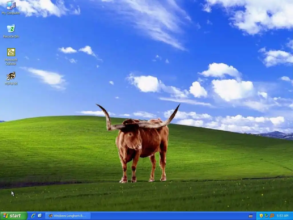Screen dimensions: 293x220
Task: Launch Outlook Express from Quick Launch
Action: point(40,216)
